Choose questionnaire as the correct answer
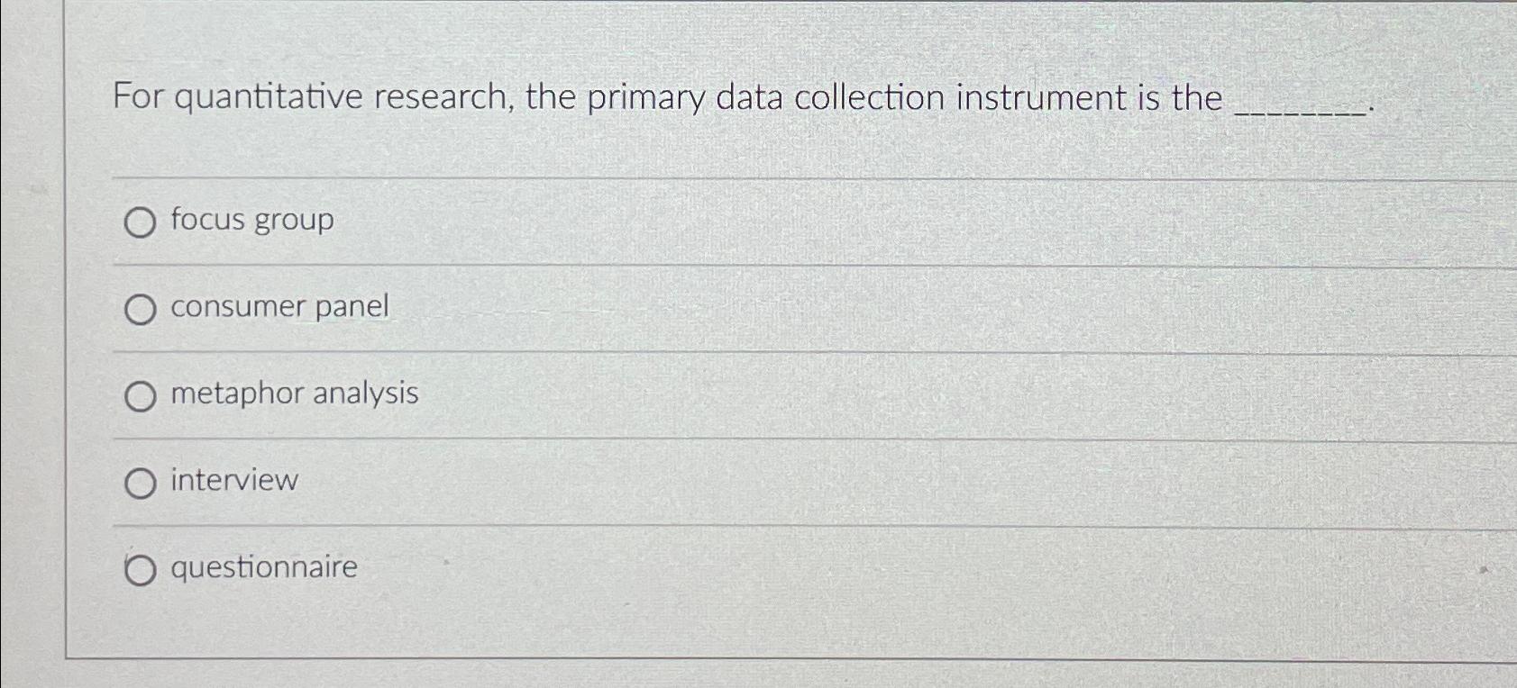The width and height of the screenshot is (1517, 688). (x=141, y=568)
